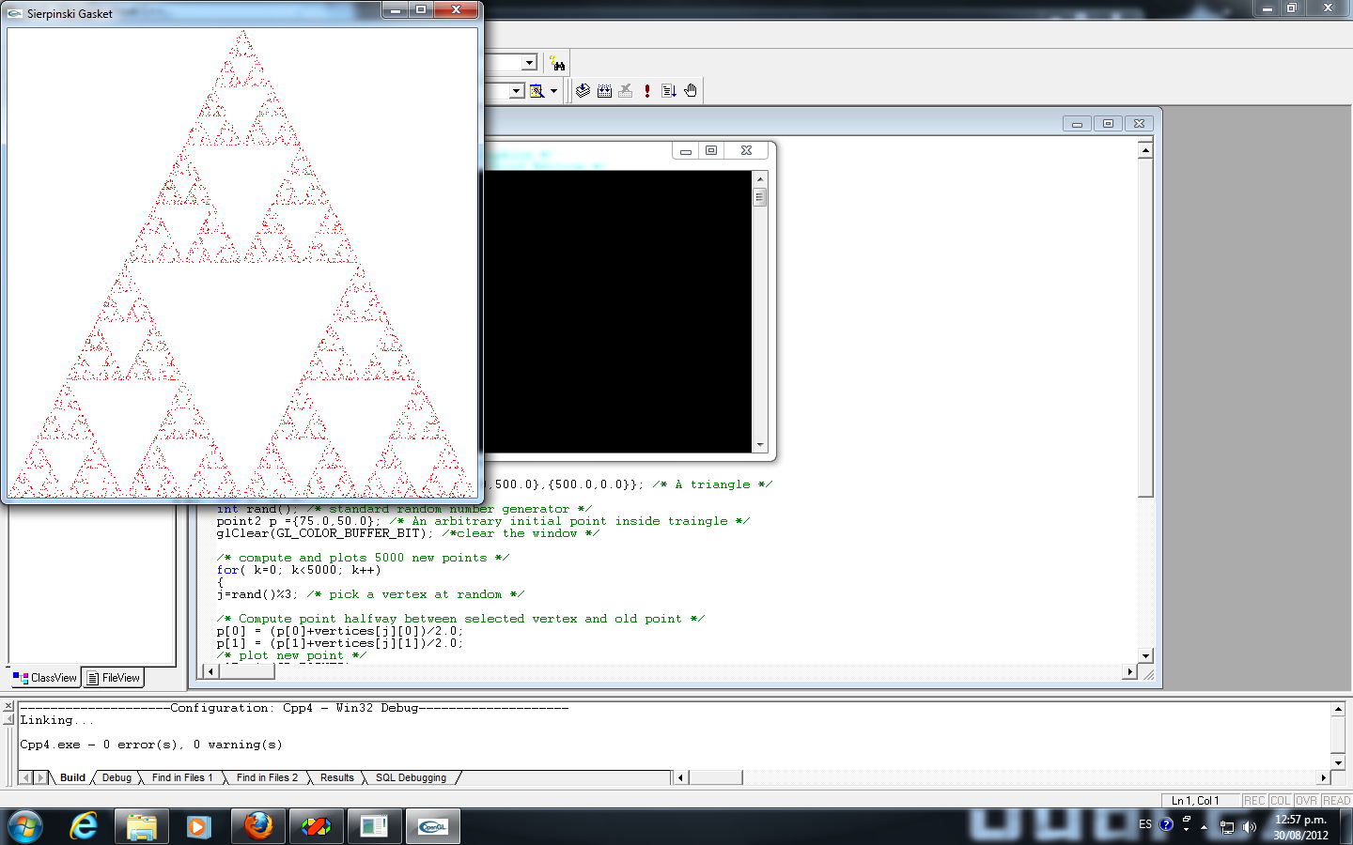Viewport: 1353px width, 845px height.
Task: Click the system clock showing 12:57 p.m.
Action: [1299, 820]
